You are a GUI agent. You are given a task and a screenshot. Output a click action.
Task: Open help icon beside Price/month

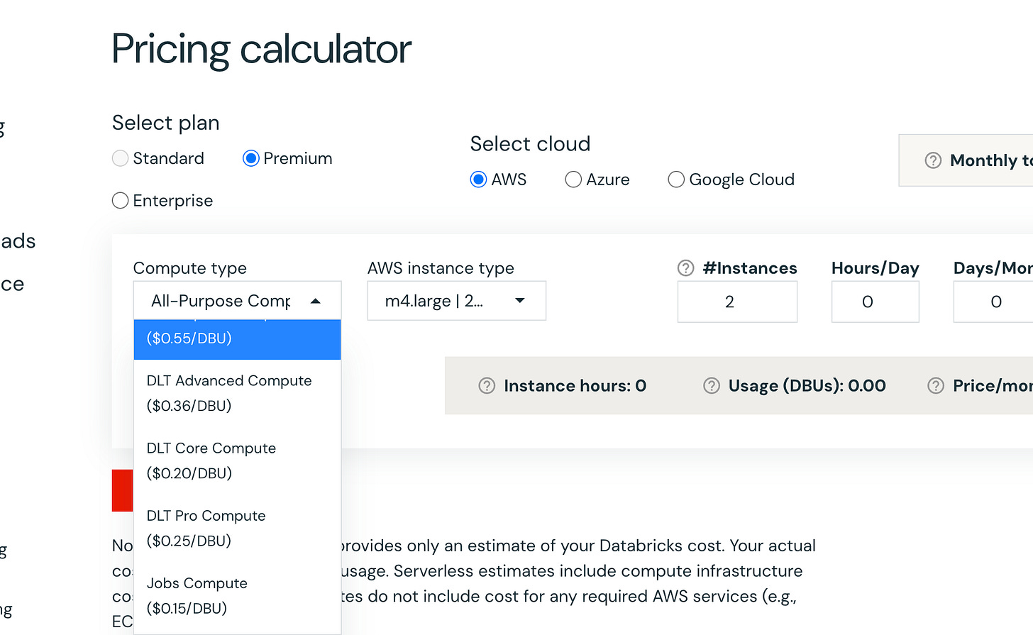pyautogui.click(x=936, y=386)
